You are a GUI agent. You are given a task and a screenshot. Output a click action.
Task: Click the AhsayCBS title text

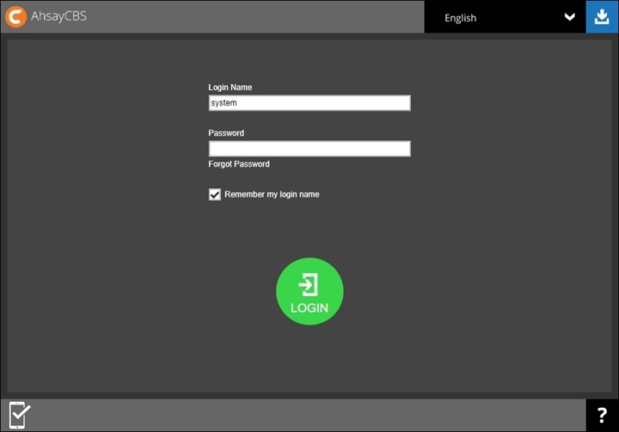click(60, 16)
